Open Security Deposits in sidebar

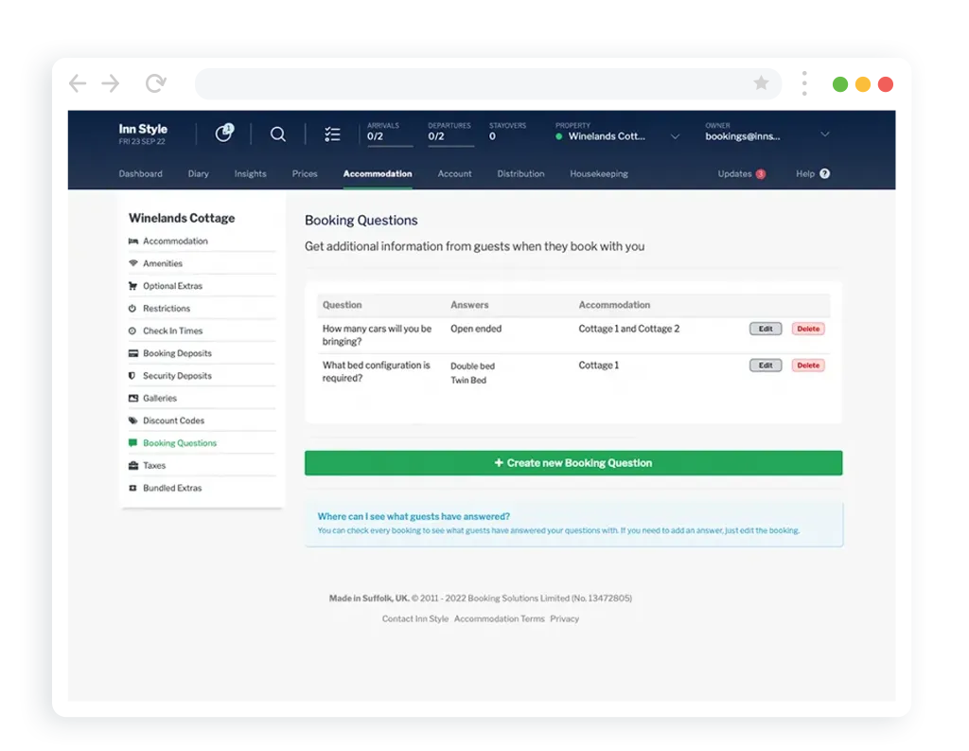pos(177,376)
